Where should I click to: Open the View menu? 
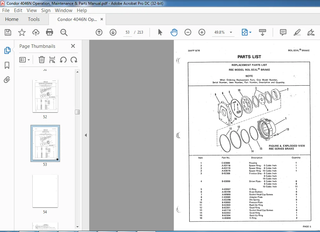(x=32, y=10)
